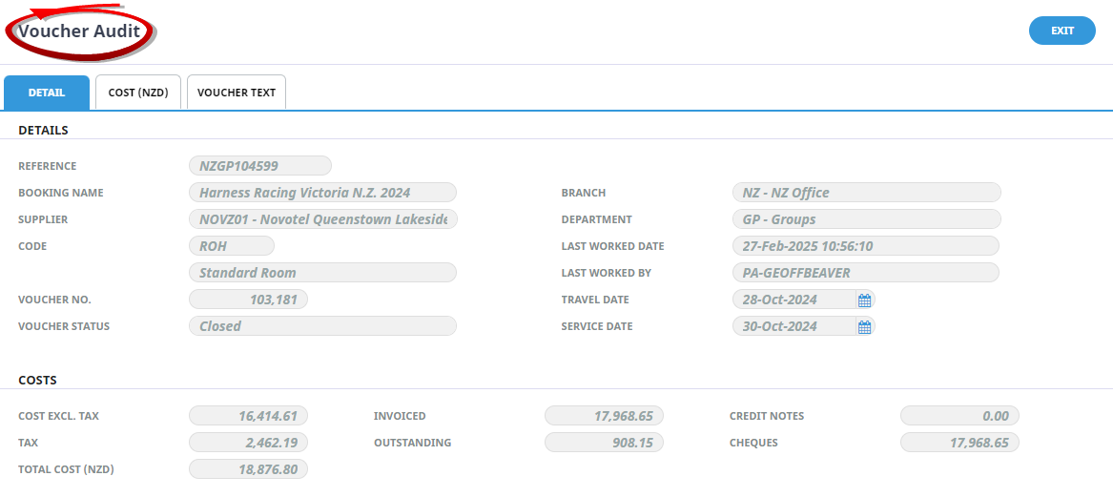1113x497 pixels.
Task: Select the Total Cost (NZD) field
Action: [248, 469]
